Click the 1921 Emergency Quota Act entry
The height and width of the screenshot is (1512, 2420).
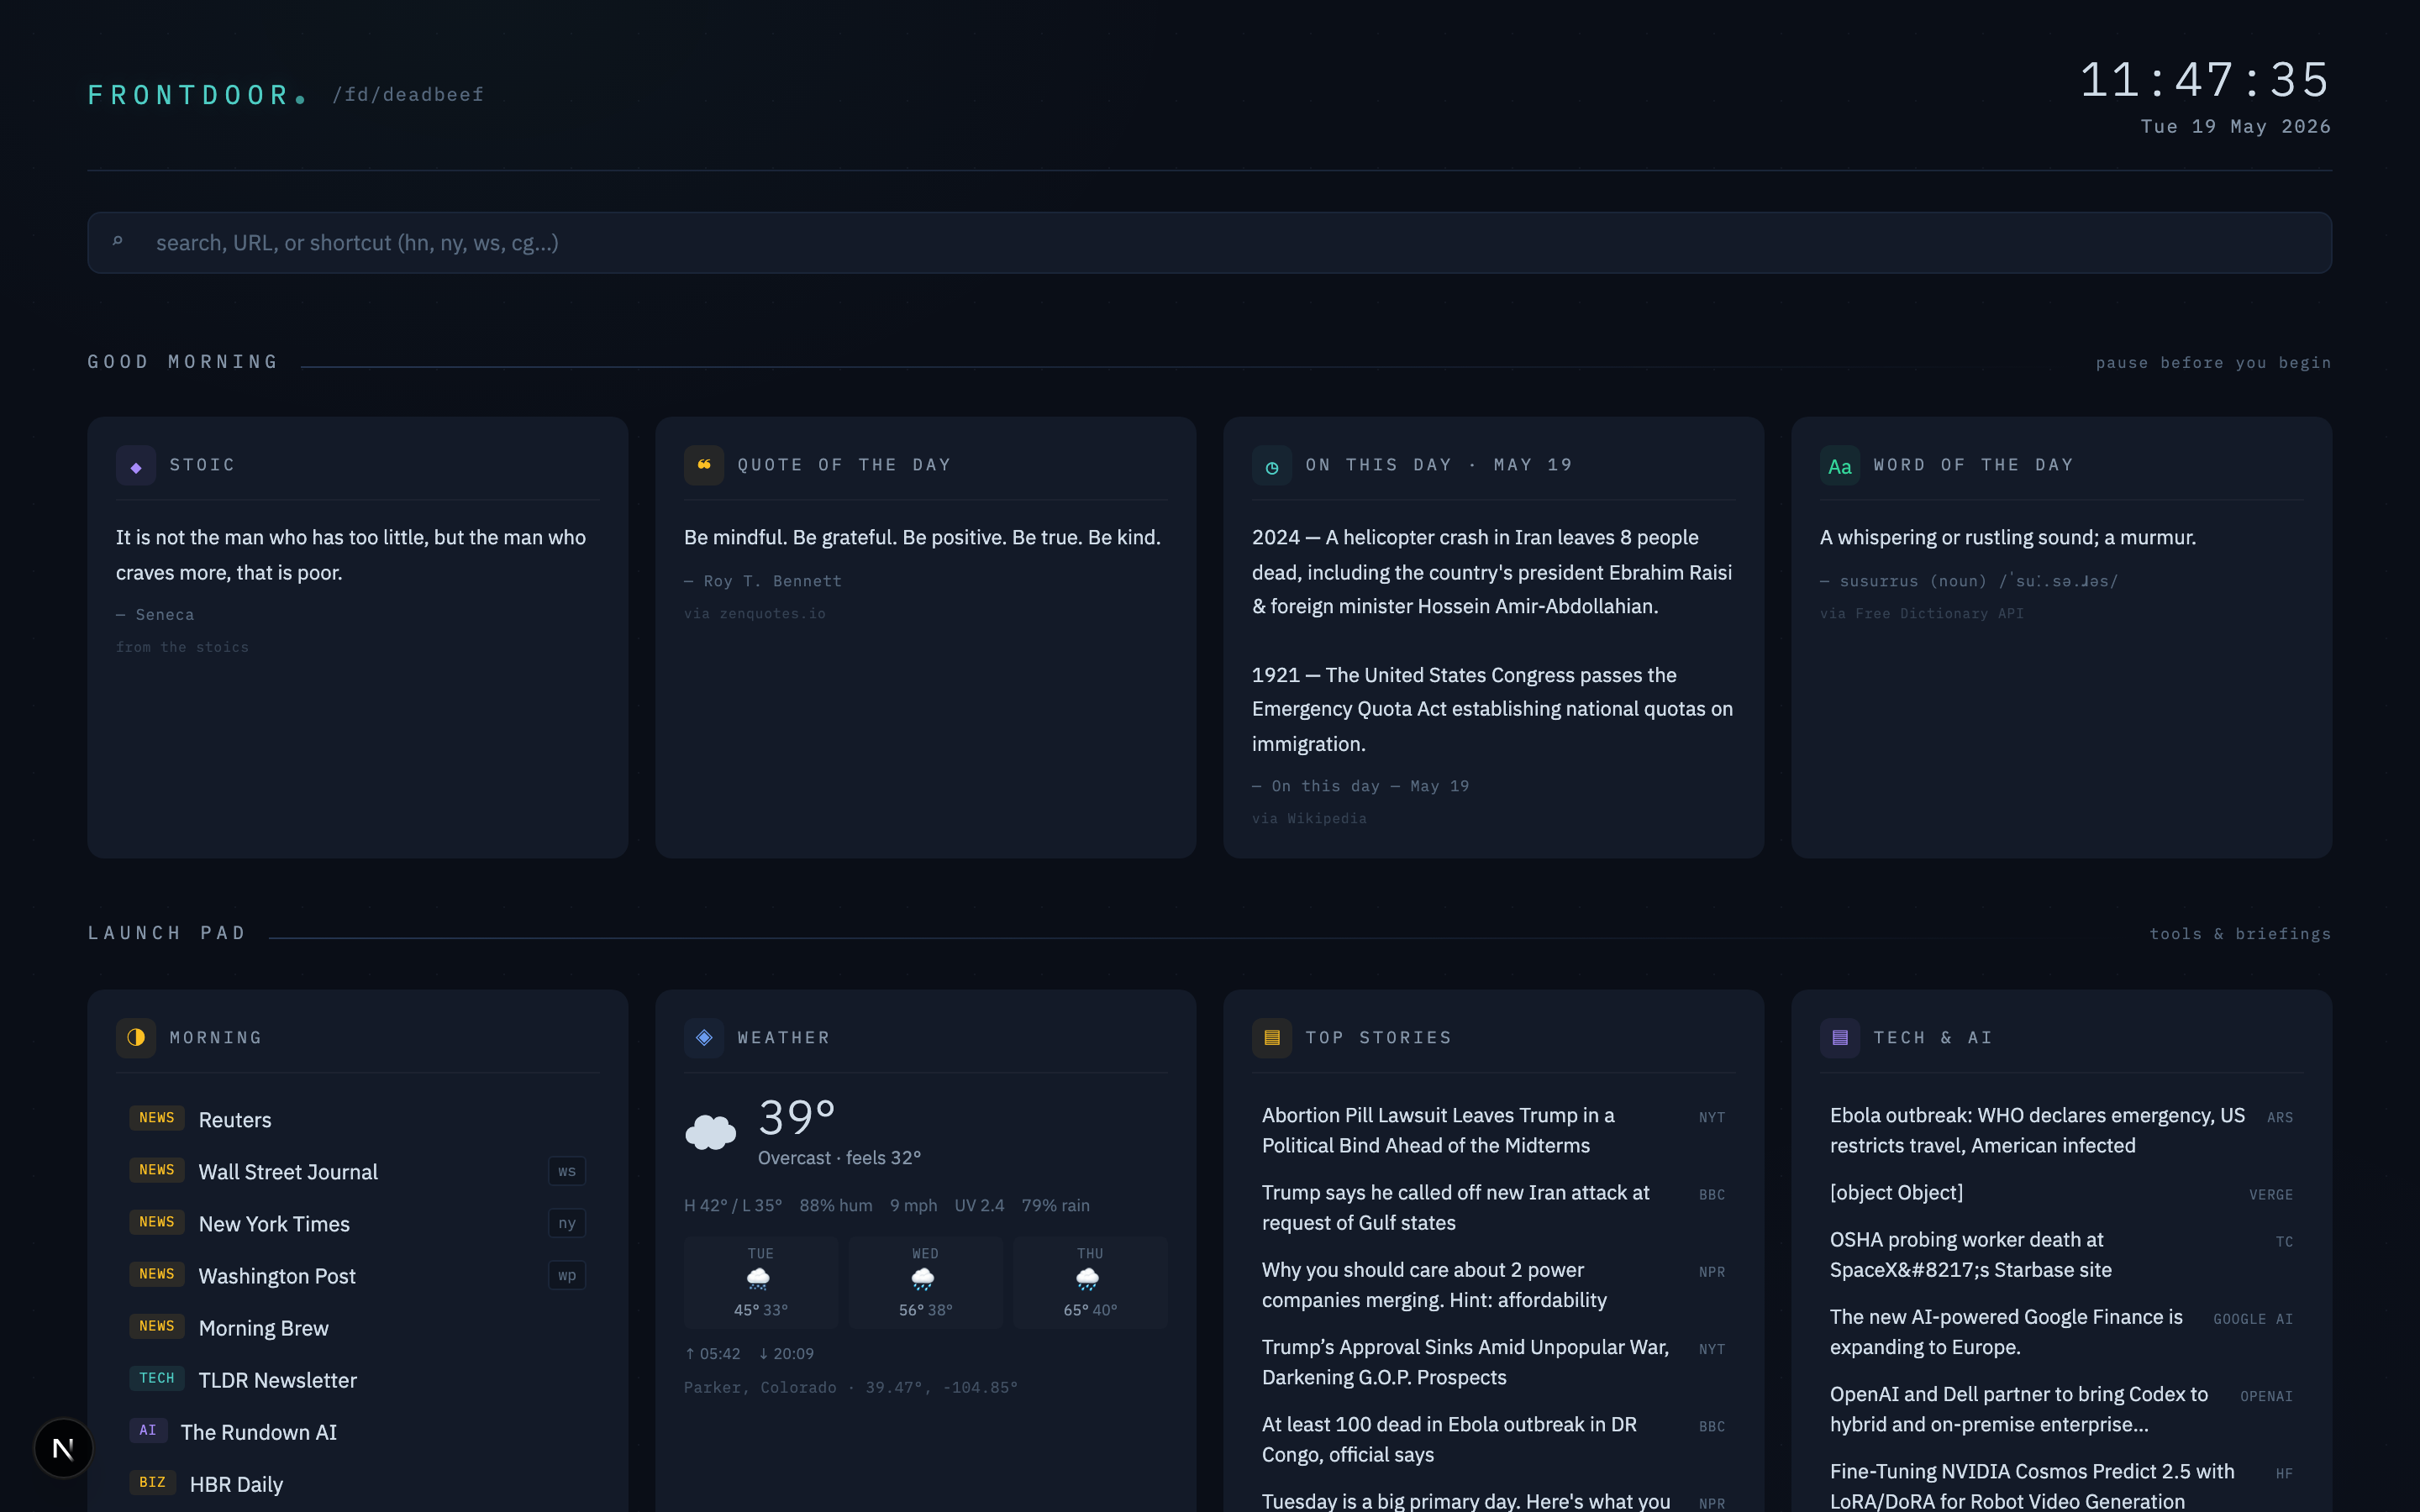pyautogui.click(x=1493, y=709)
